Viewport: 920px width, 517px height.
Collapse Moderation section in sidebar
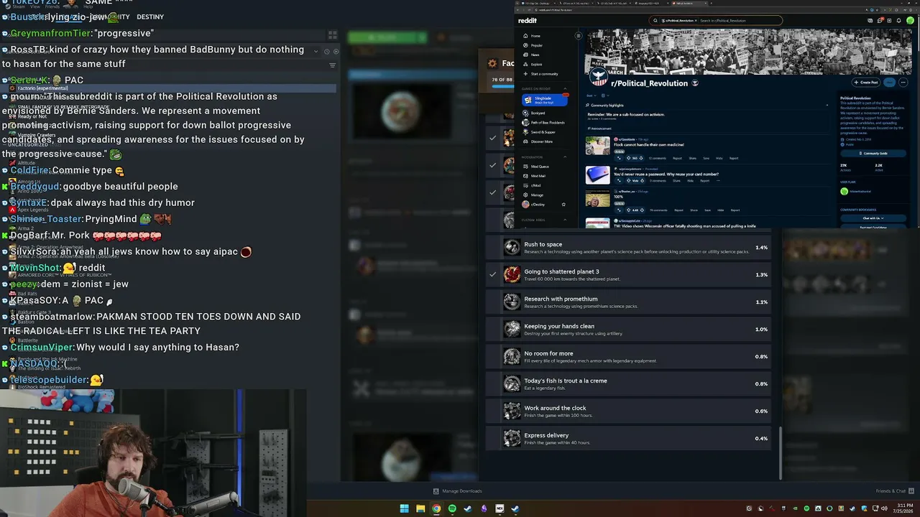565,157
